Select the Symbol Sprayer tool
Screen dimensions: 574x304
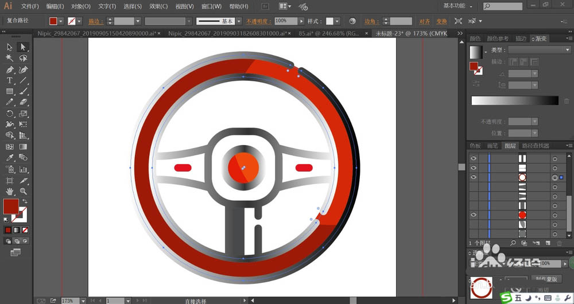click(x=10, y=169)
